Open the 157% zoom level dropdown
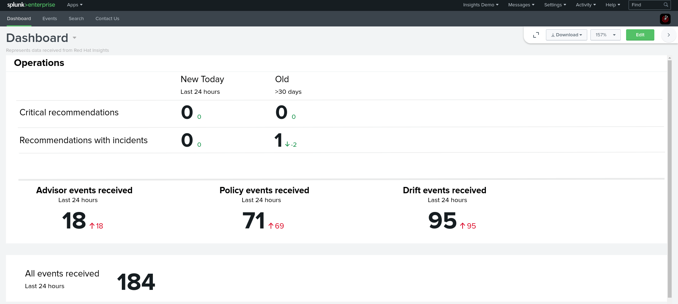The width and height of the screenshot is (678, 304). pos(605,35)
